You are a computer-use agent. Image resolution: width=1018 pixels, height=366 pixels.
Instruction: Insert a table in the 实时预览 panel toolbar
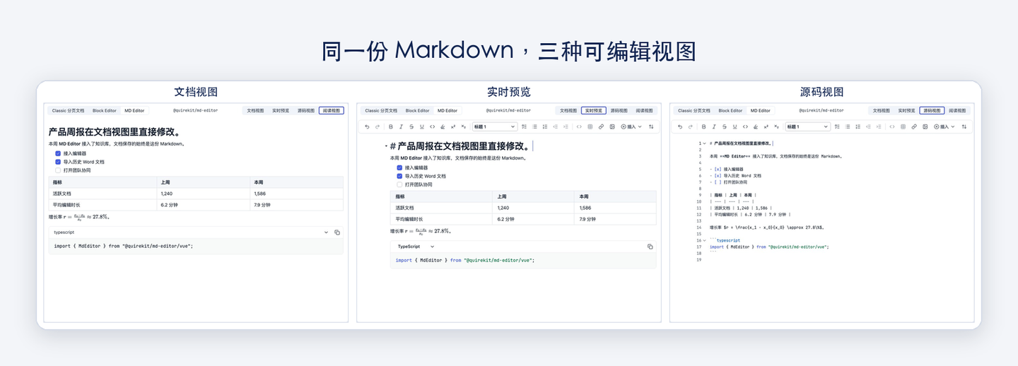[x=590, y=126]
